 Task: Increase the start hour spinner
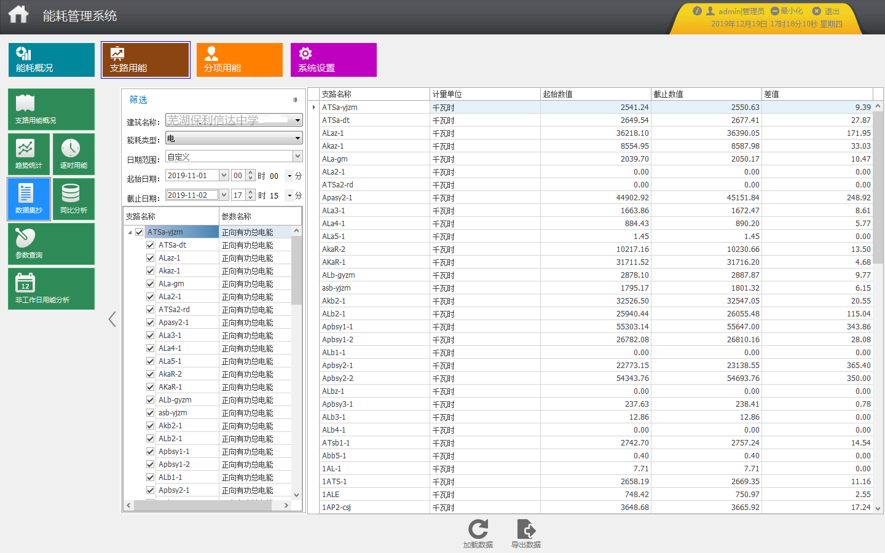point(250,173)
